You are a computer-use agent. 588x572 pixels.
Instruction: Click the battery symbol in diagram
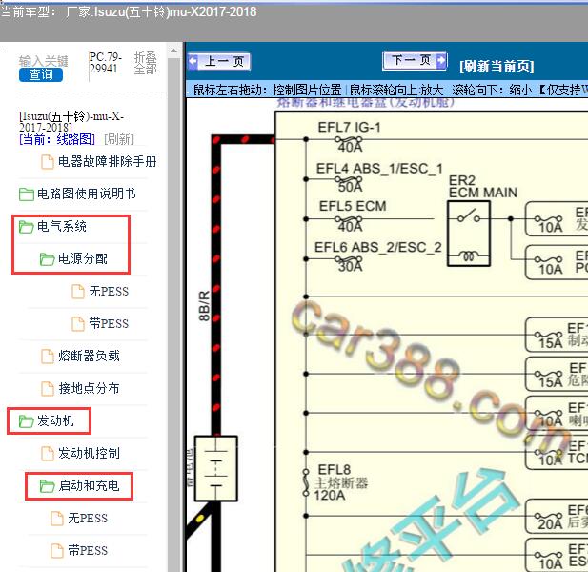pos(216,468)
